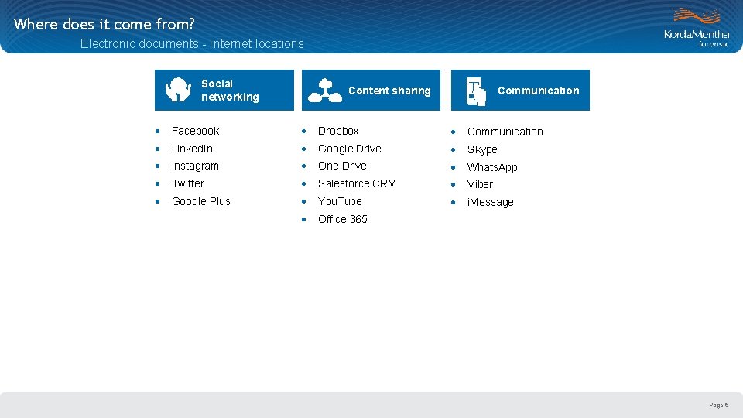Select the Content sharing header label
The image size is (743, 418).
click(x=389, y=91)
